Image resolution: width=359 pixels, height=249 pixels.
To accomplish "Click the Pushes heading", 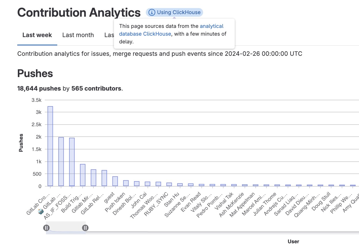I will 35,74.
